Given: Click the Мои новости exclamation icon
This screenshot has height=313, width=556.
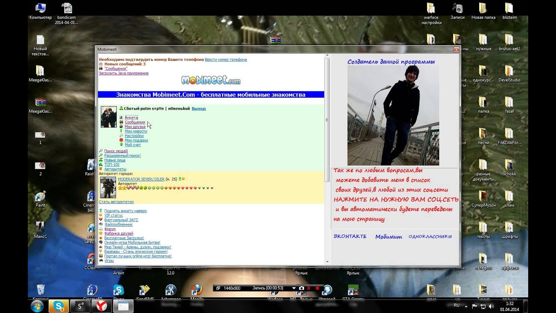Looking at the screenshot, I should point(121,131).
